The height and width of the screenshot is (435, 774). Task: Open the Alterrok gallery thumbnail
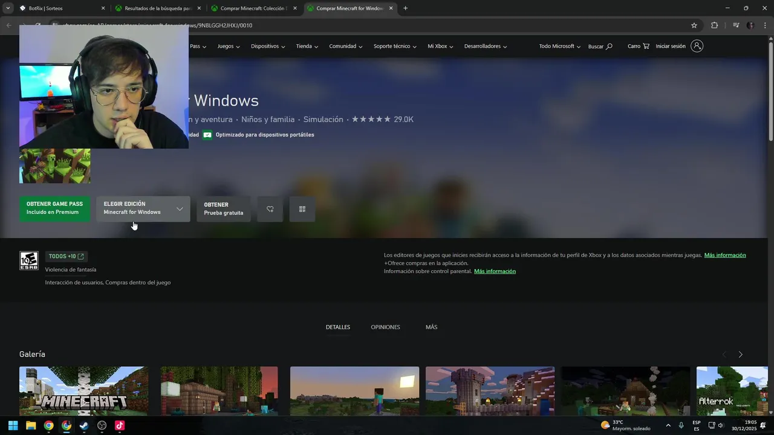732,391
